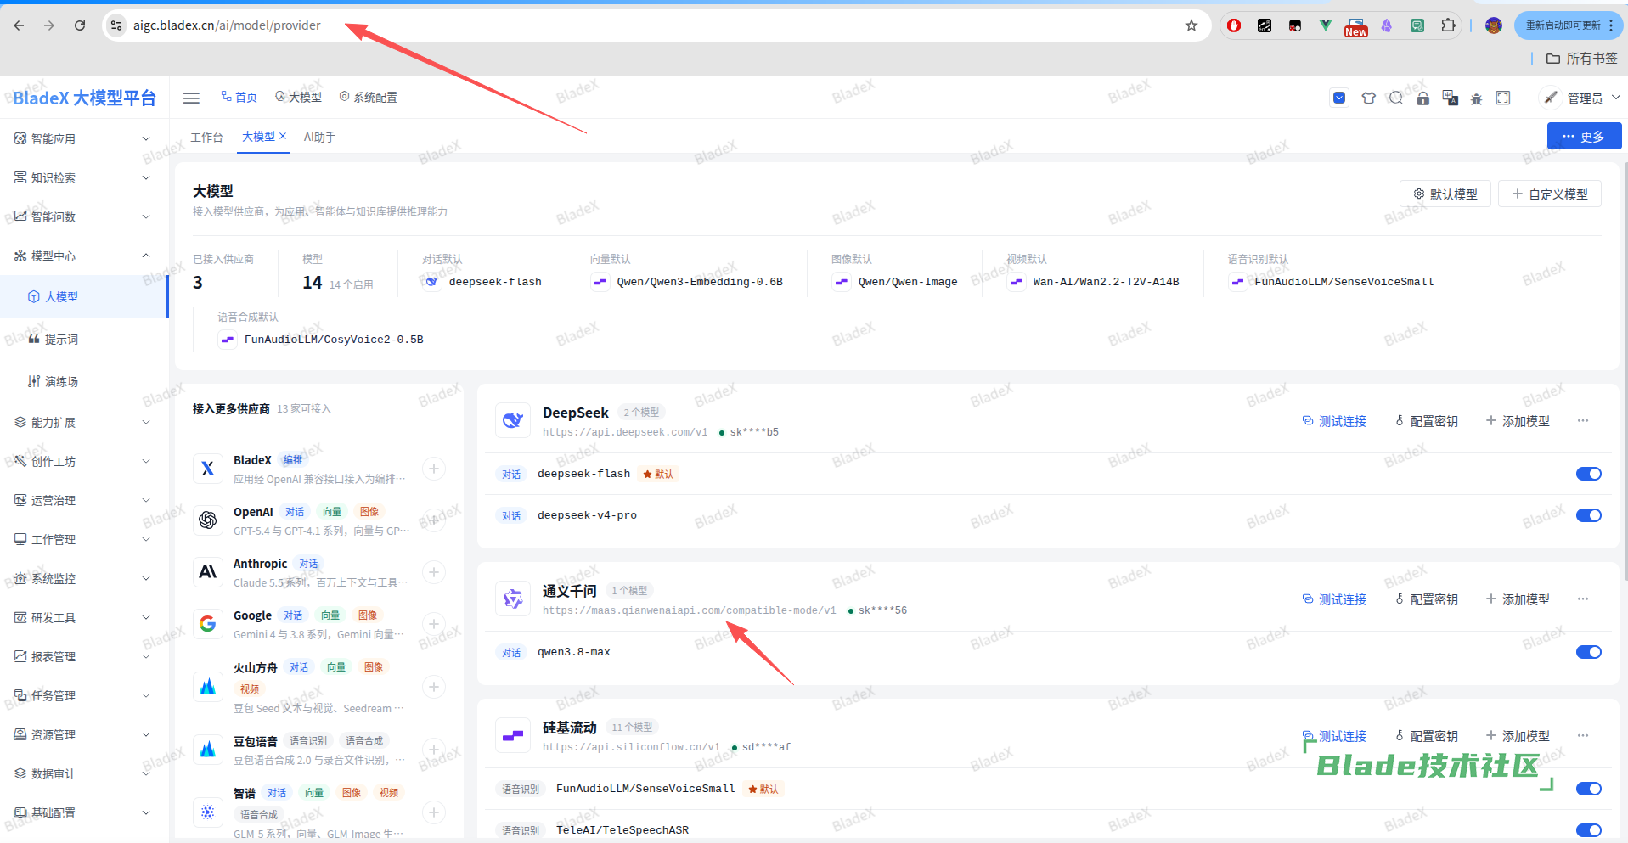Image resolution: width=1628 pixels, height=843 pixels.
Task: Click the BladeX 大模型平台 logo title
Action: click(x=84, y=98)
